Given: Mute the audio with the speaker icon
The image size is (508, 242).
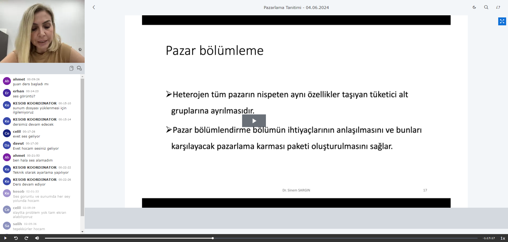Looking at the screenshot, I should (37, 238).
